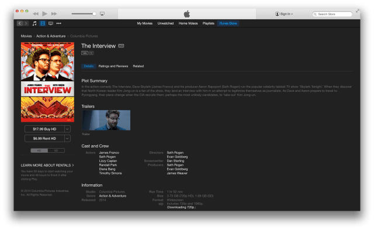This screenshot has height=230, width=374.
Task: Click producer James Weaver
Action: point(177,173)
